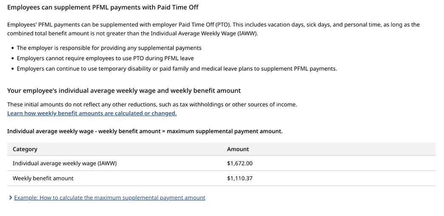Viewport: 444px width, 216px height.
Task: Click the employee's average weekly wage heading
Action: pos(124,90)
